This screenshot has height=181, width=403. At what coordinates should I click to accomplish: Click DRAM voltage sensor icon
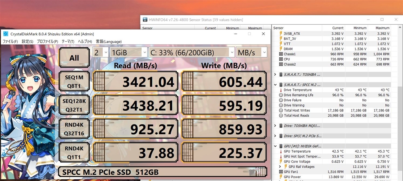281,49
